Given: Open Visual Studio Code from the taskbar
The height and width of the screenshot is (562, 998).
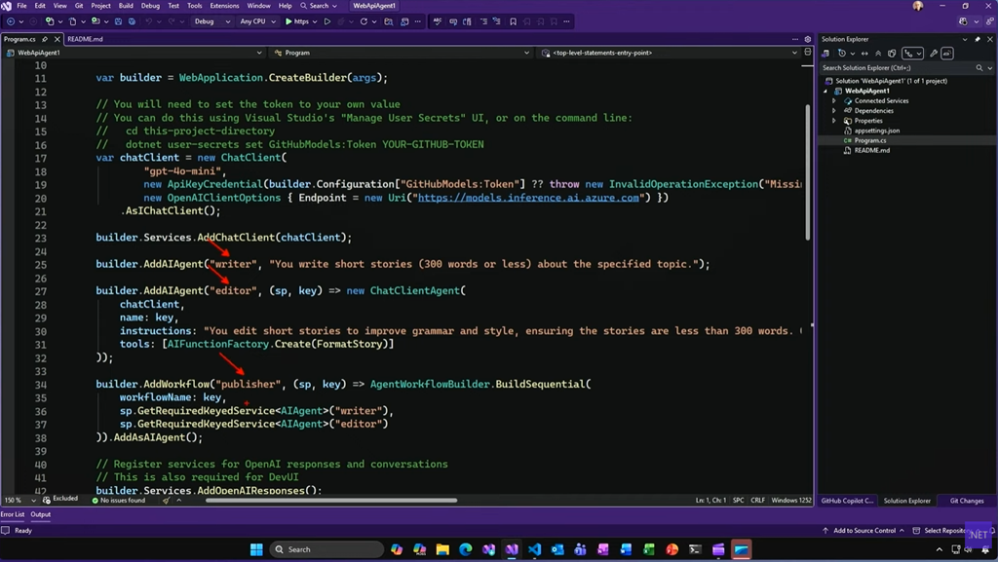Looking at the screenshot, I should (534, 549).
